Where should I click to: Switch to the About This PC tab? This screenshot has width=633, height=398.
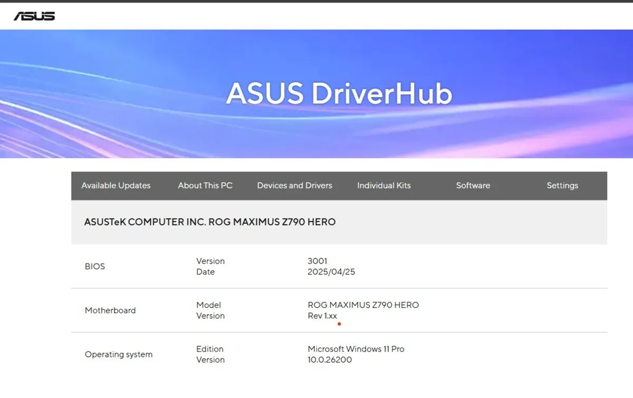pos(205,185)
